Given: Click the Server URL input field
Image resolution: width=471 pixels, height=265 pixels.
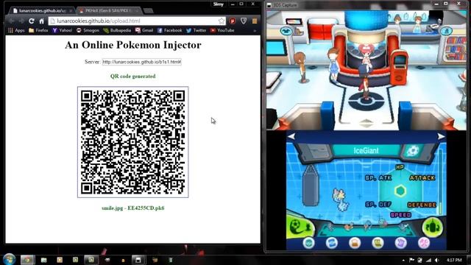Looking at the screenshot, I should pos(142,62).
